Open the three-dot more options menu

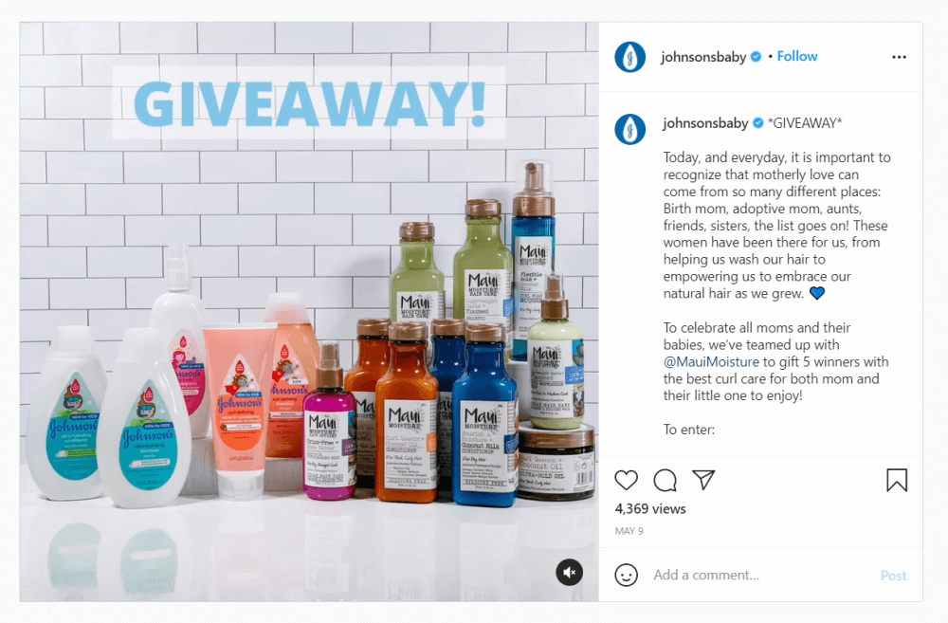point(899,57)
